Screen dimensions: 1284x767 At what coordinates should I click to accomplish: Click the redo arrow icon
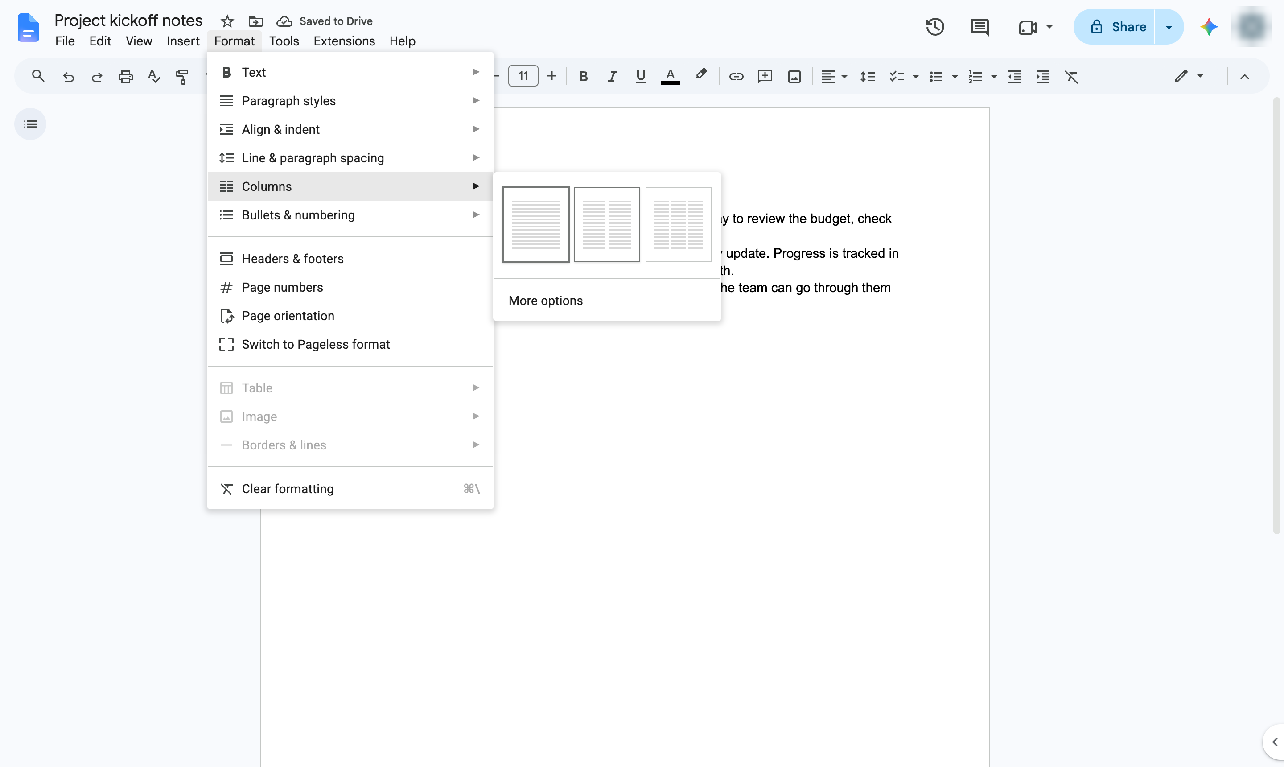[x=97, y=77]
